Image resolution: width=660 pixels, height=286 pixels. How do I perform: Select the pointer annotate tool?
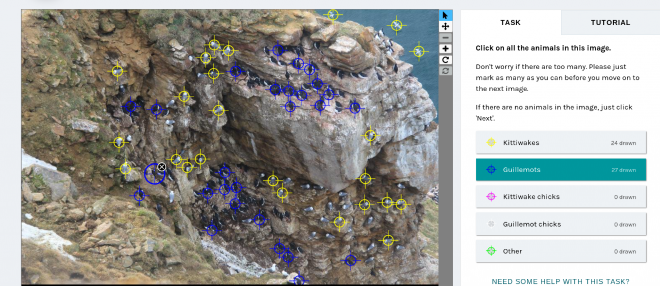[445, 15]
